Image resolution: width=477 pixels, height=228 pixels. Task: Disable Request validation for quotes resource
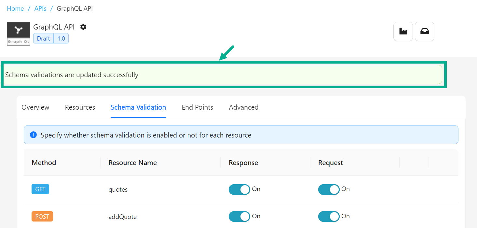click(x=329, y=189)
